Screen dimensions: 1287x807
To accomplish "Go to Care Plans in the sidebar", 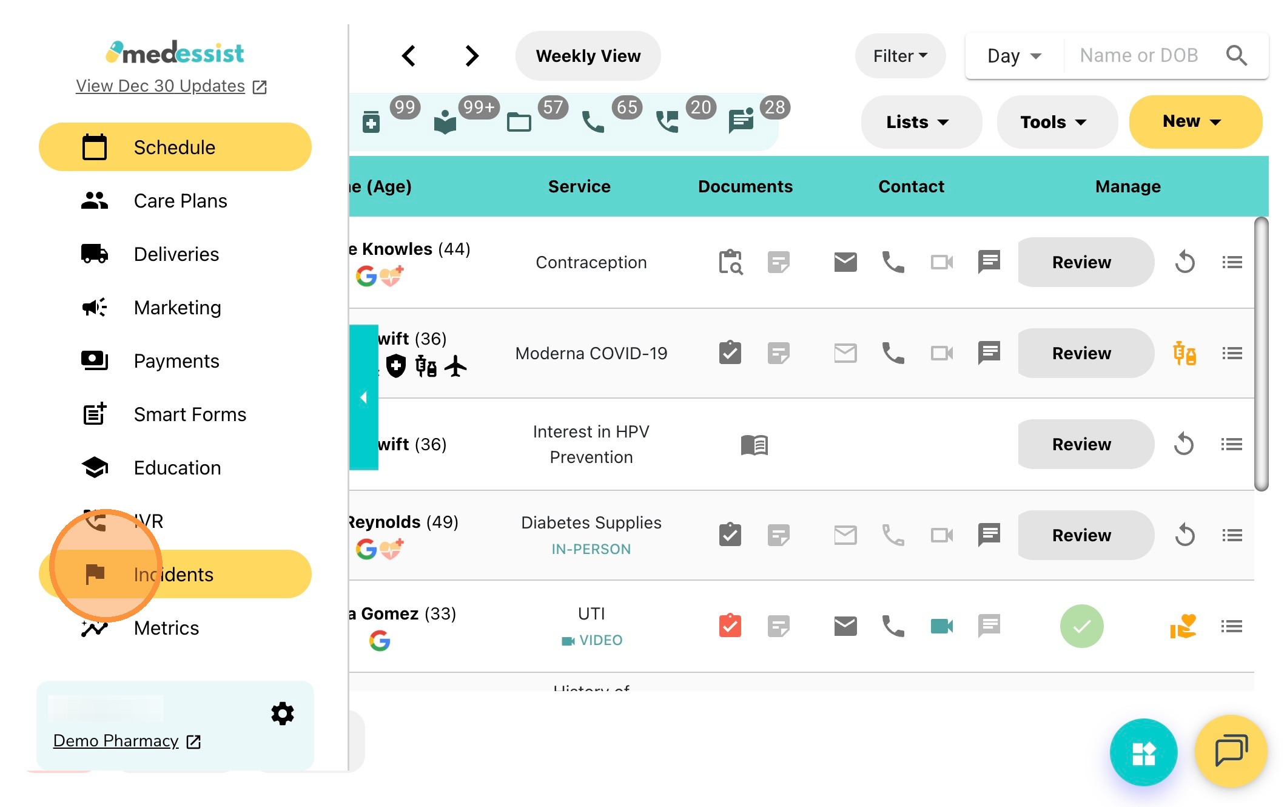I will [180, 201].
